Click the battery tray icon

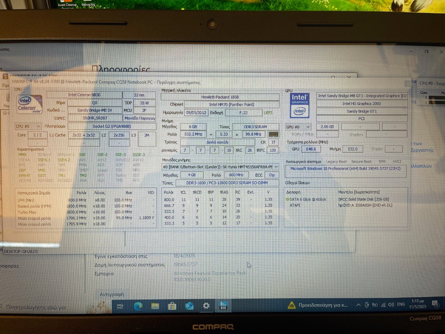tap(375, 305)
